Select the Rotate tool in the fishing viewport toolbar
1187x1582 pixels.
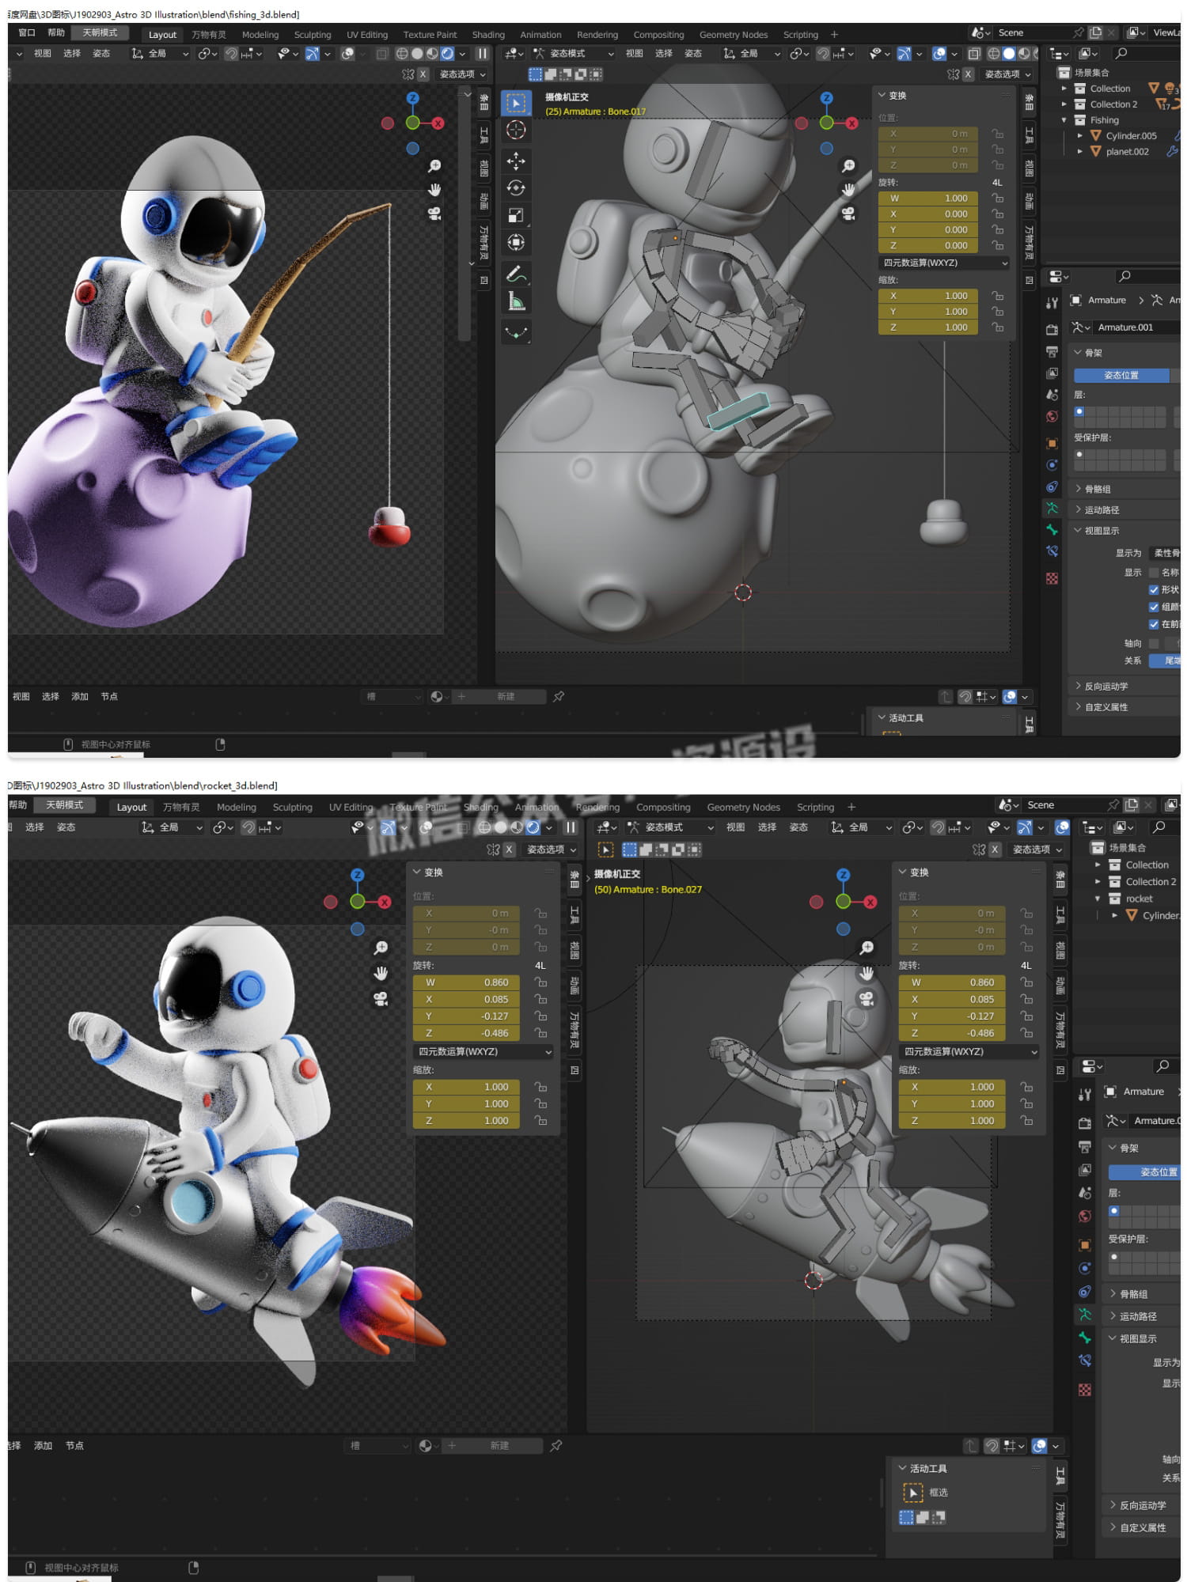(516, 188)
